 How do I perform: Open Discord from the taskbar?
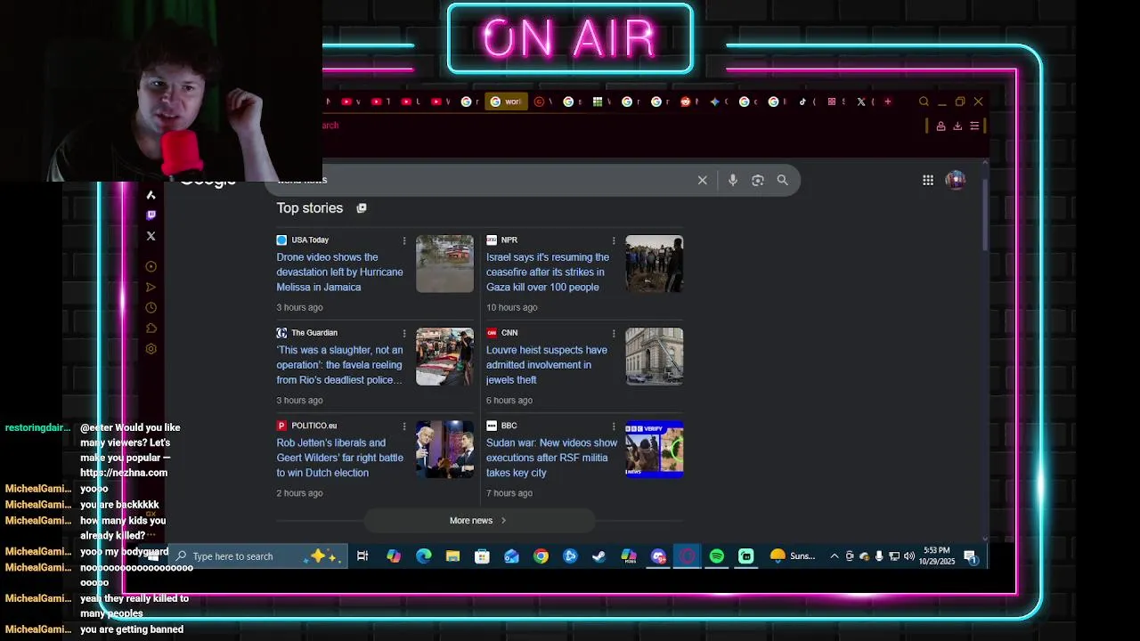click(x=658, y=556)
